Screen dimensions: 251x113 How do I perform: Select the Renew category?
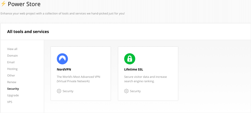[x=12, y=82]
